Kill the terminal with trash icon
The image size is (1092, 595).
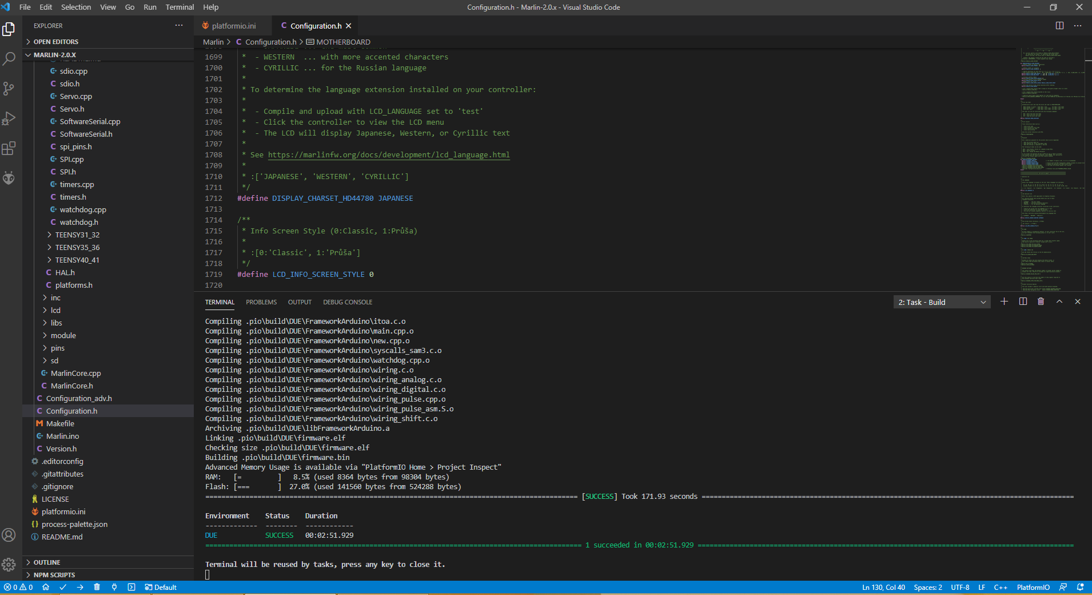[x=1041, y=302]
